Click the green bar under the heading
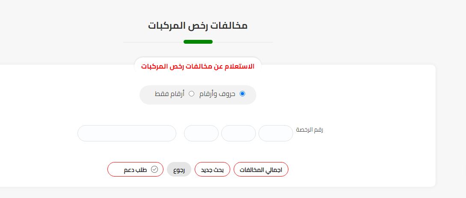Viewport: 466px width, 198px height. [x=198, y=42]
